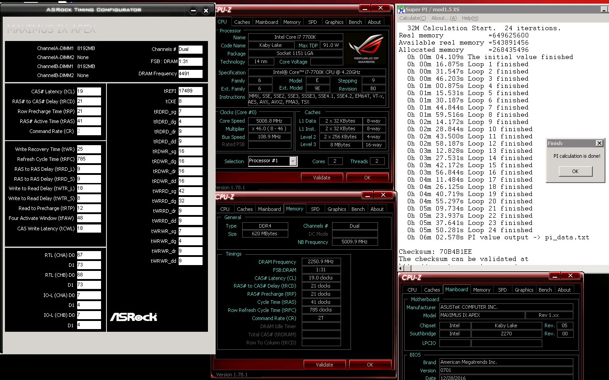The image size is (609, 380).
Task: Minimize the ASRock Timing Configurator window
Action: [x=193, y=10]
